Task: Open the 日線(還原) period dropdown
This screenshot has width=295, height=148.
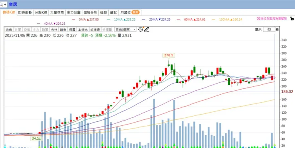Action: click(125, 29)
